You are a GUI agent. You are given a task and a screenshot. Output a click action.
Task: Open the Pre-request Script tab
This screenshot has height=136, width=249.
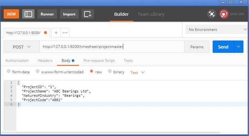[x=99, y=60]
